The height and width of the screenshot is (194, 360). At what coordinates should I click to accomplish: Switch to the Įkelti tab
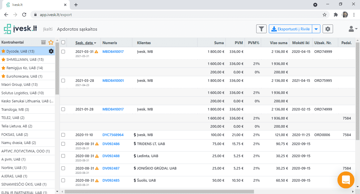click(48, 29)
